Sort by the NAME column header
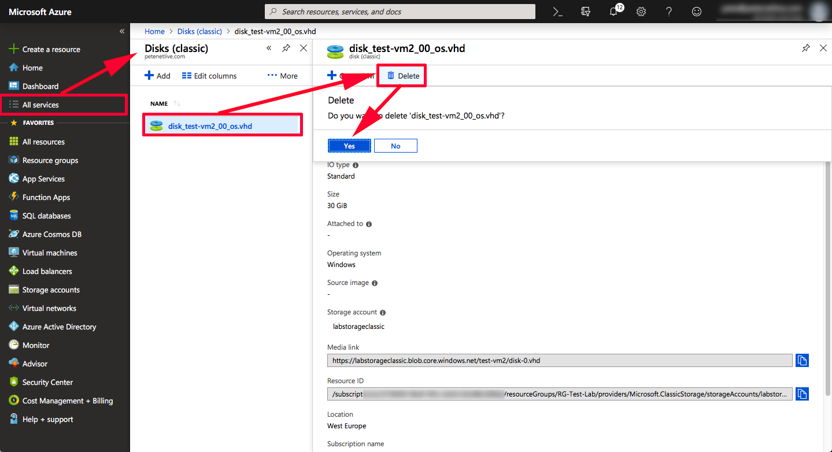 point(159,103)
